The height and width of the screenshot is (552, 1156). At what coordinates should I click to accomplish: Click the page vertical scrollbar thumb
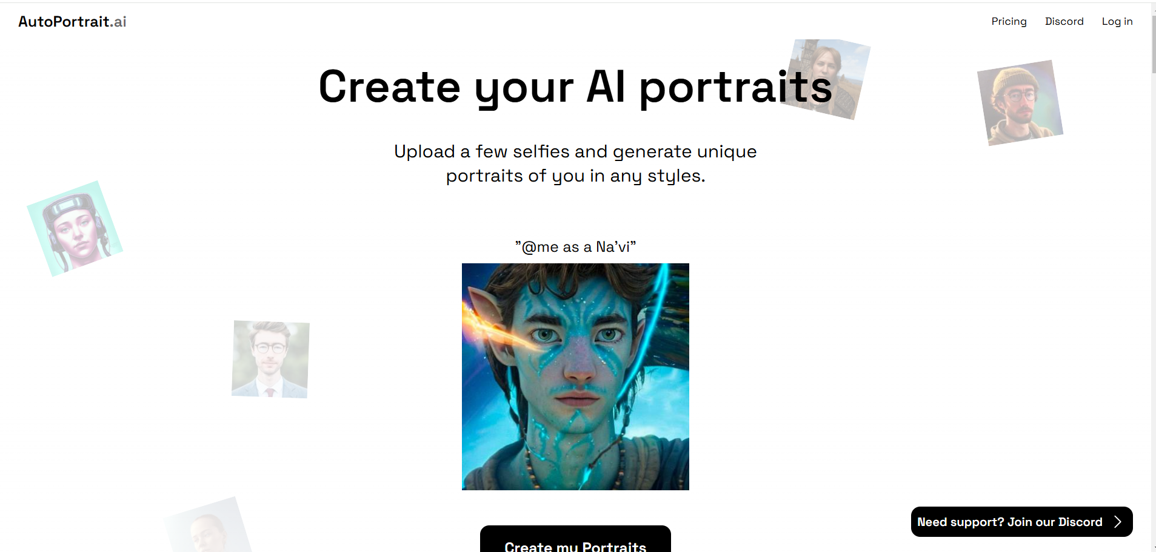pyautogui.click(x=1154, y=44)
